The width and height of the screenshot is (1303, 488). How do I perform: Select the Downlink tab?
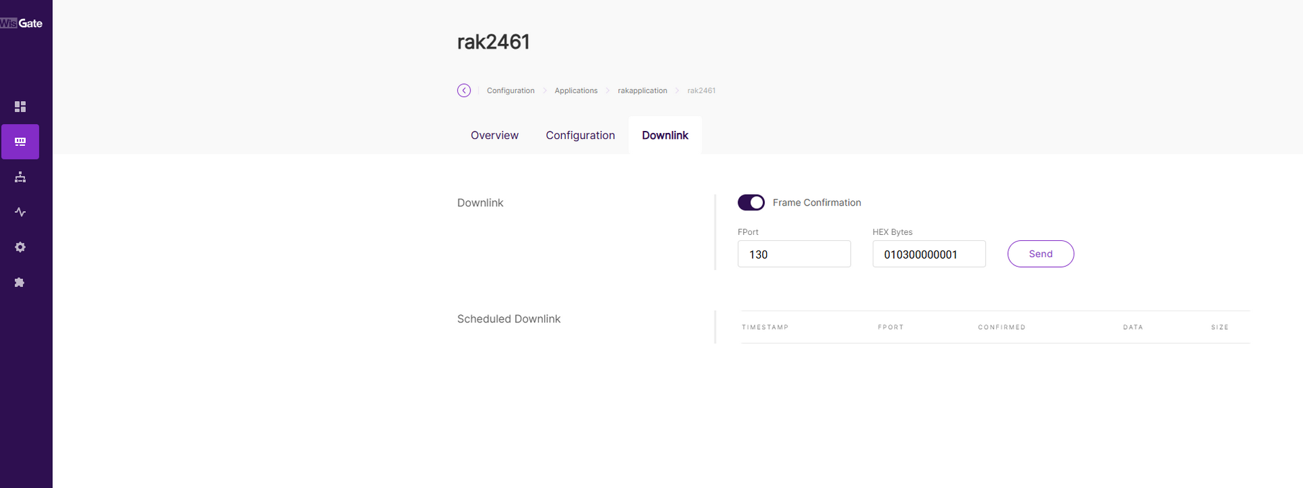coord(664,135)
